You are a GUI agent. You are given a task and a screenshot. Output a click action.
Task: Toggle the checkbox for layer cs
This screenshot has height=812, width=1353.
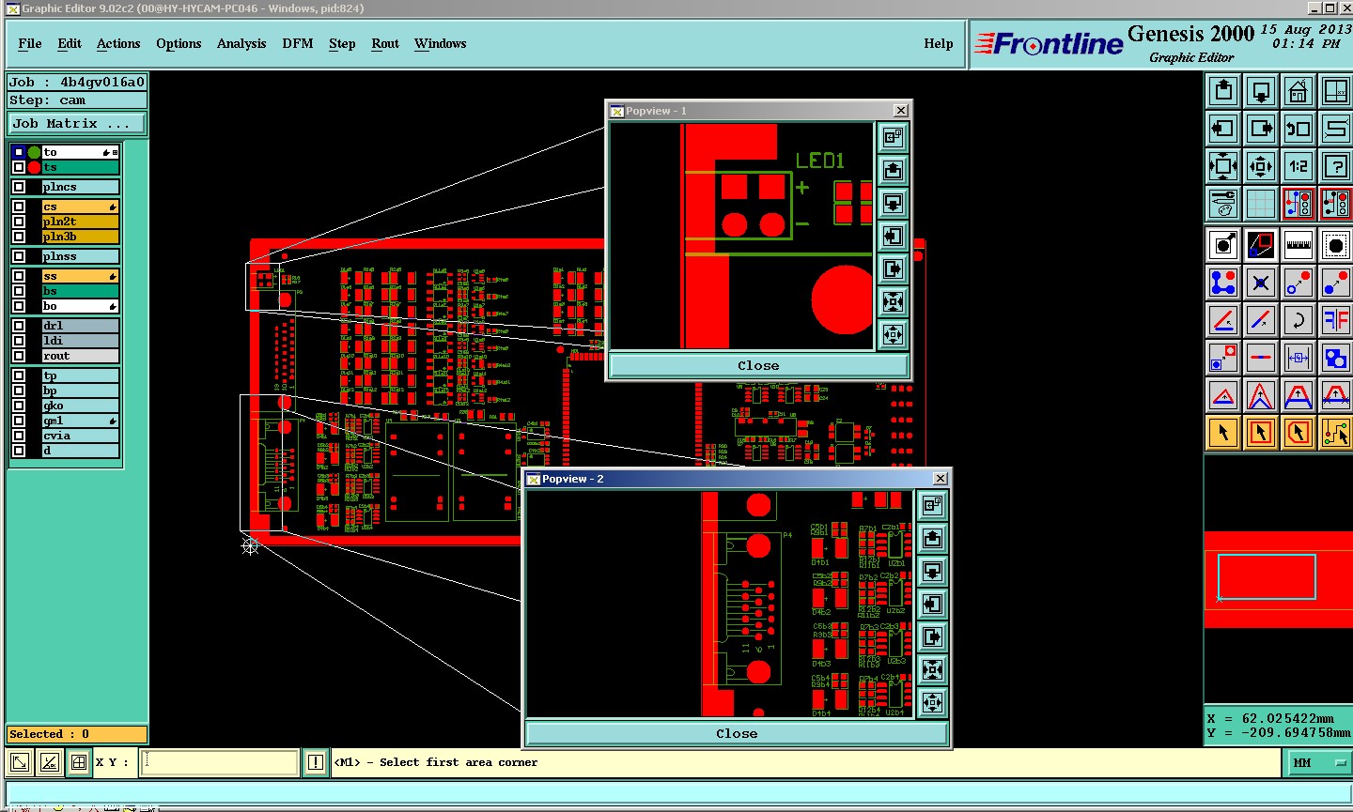click(x=19, y=207)
